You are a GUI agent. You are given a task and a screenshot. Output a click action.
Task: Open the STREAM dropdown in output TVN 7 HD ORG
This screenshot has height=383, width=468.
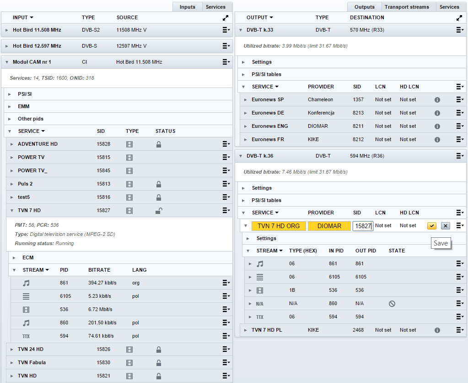click(281, 251)
